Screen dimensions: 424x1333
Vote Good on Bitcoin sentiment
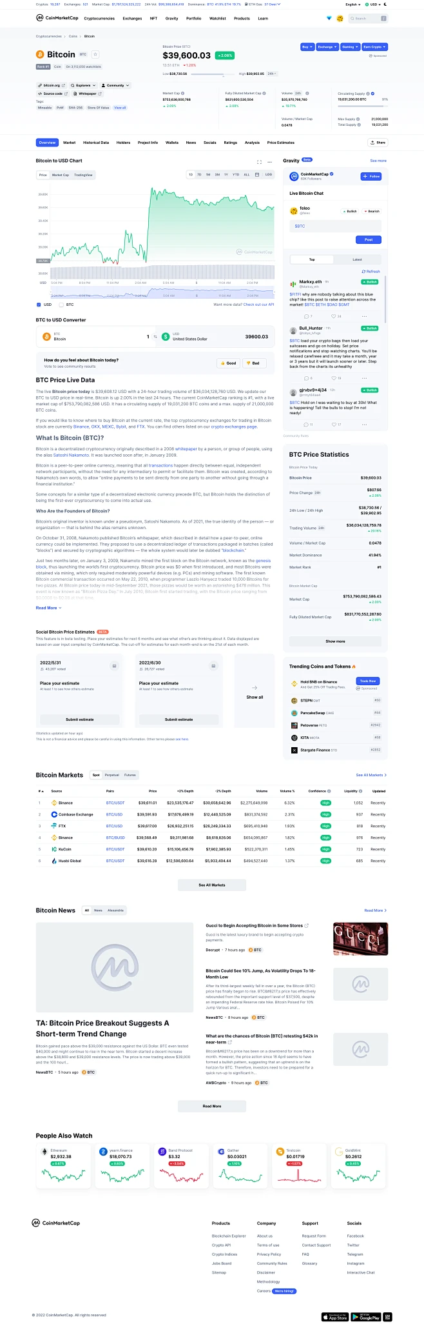[x=228, y=363]
